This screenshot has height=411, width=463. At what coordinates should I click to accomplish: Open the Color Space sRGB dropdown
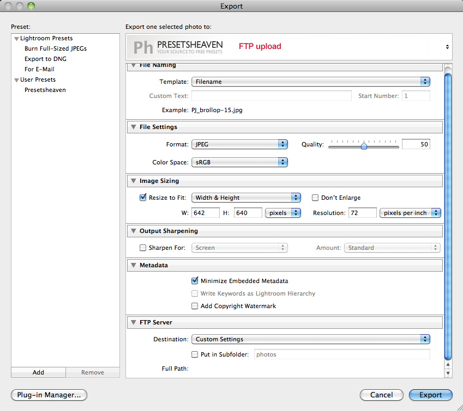pyautogui.click(x=239, y=162)
